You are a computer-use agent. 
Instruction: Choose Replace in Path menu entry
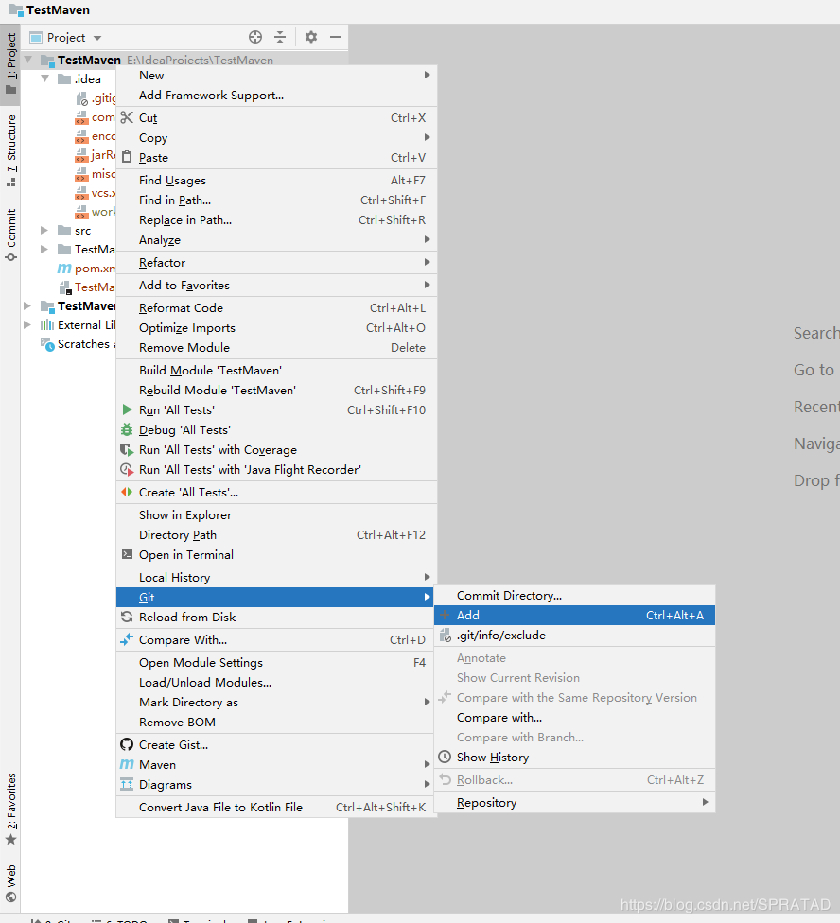click(276, 219)
